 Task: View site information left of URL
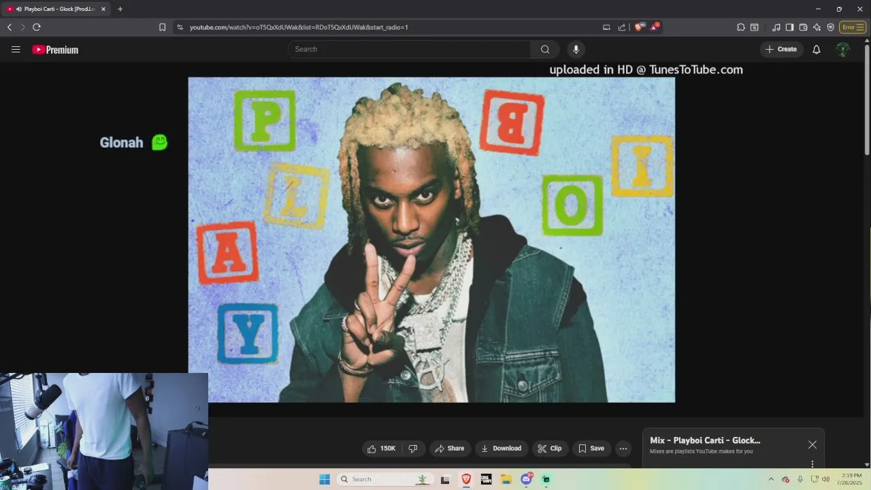(x=180, y=27)
